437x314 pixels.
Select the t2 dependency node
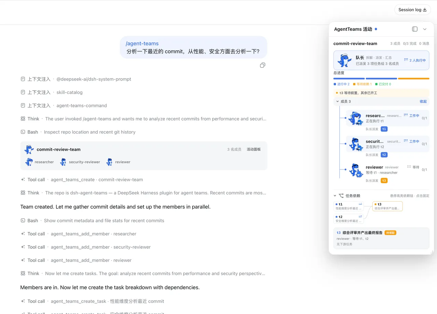(349, 219)
